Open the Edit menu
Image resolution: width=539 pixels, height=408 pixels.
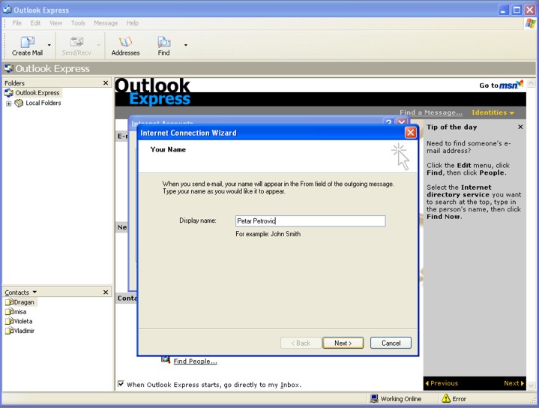[35, 23]
